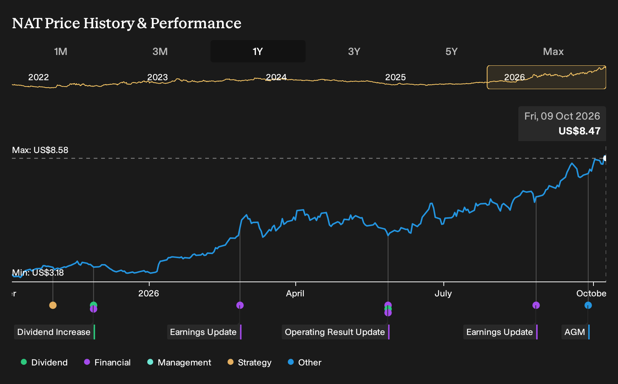Click the purple event dot left of October
This screenshot has width=618, height=384.
tap(536, 305)
